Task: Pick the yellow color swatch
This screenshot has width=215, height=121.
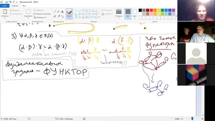Action: 159,10
